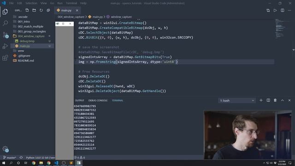295x166 pixels.
Task: Collapse the 004_window_capture folder
Action: (x=32, y=36)
